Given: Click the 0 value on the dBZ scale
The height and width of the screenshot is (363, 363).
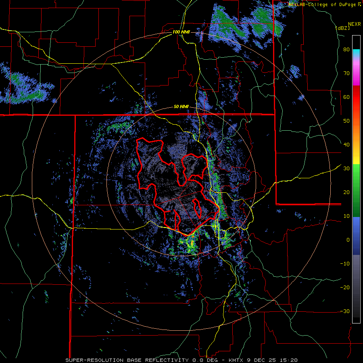Looking at the screenshot, I should point(348,240).
